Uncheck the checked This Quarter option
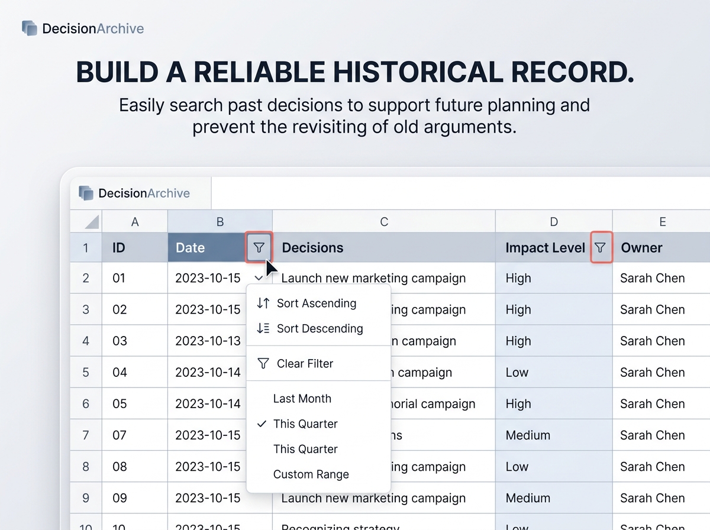The width and height of the screenshot is (710, 530). pos(305,424)
